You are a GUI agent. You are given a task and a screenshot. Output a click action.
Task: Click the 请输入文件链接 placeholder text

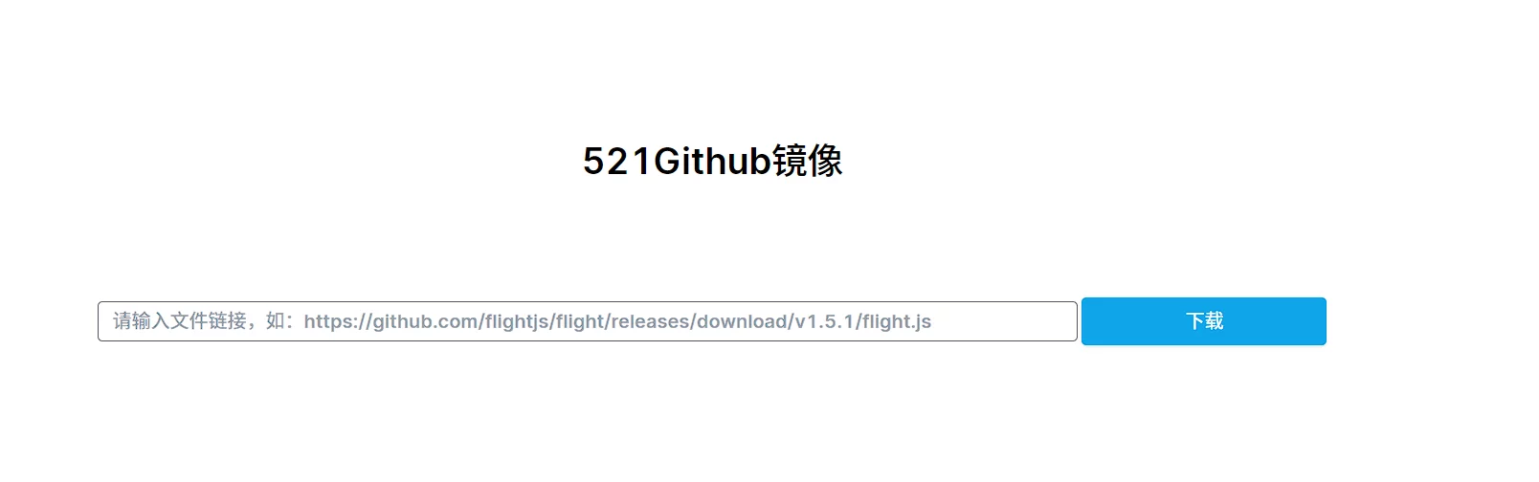[179, 321]
